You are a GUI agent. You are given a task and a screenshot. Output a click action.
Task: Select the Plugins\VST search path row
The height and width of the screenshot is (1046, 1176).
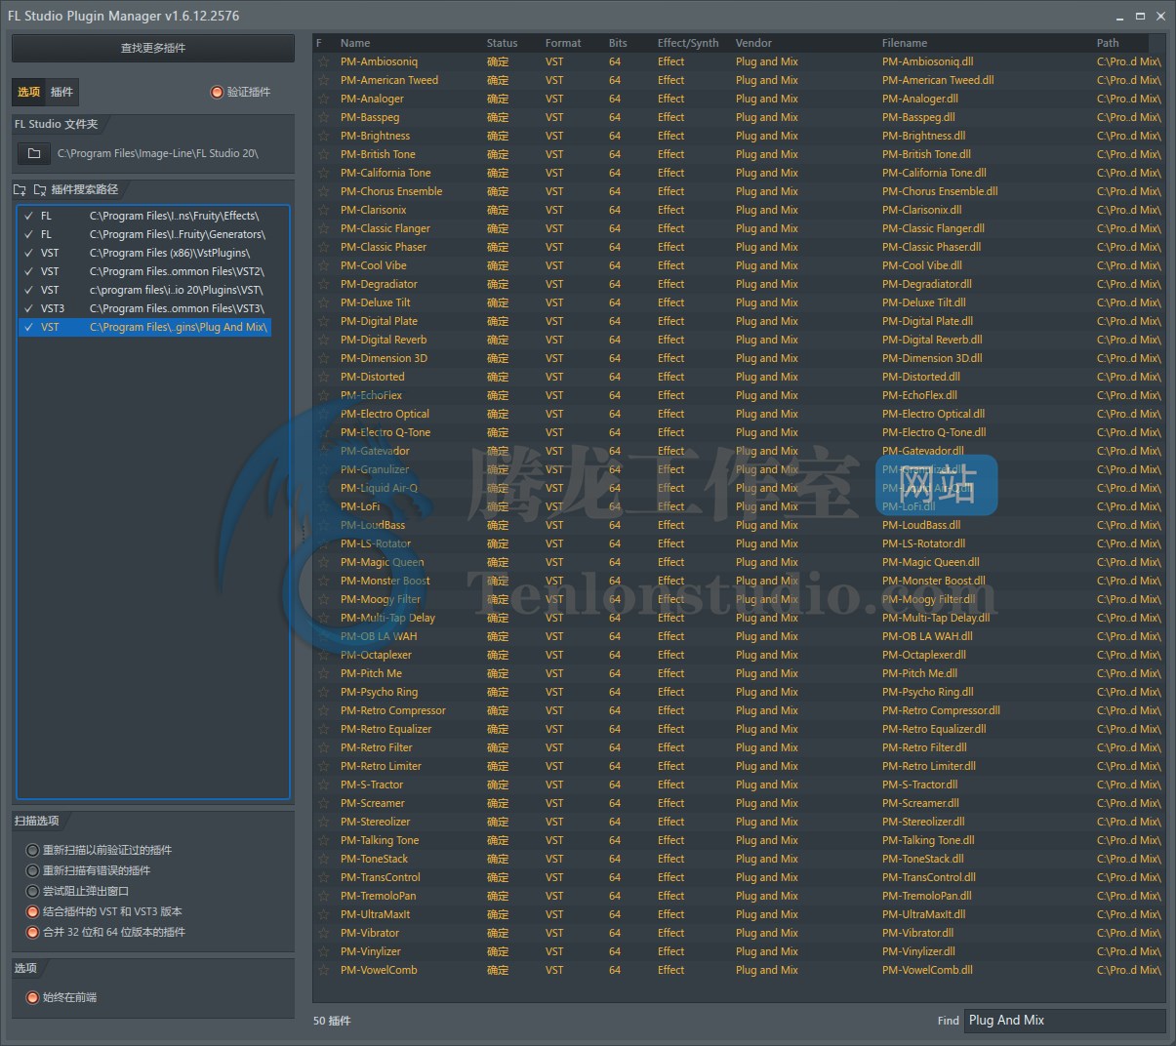(x=144, y=290)
